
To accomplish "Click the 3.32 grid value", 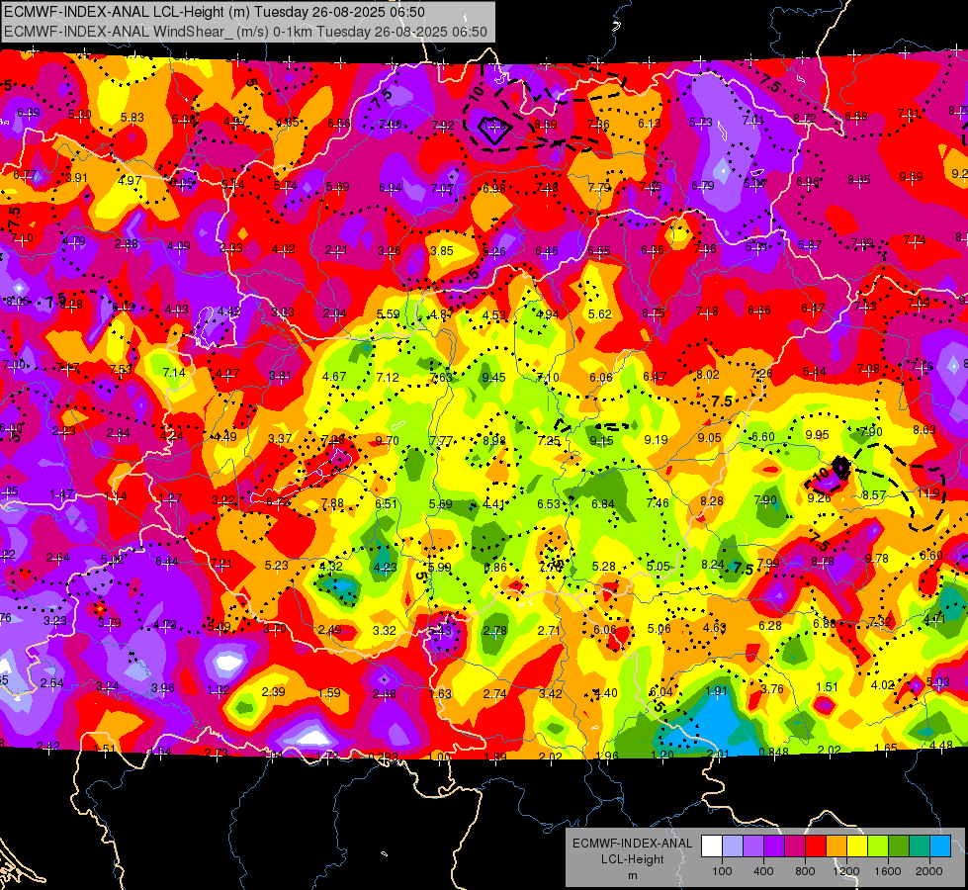I will [384, 631].
